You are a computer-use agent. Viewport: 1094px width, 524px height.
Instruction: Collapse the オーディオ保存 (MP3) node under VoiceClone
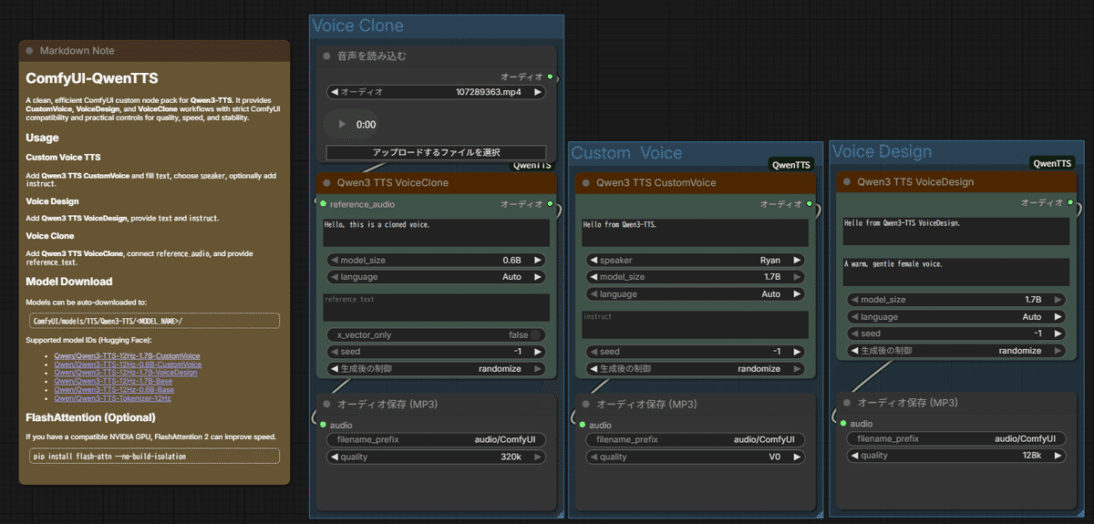(326, 404)
